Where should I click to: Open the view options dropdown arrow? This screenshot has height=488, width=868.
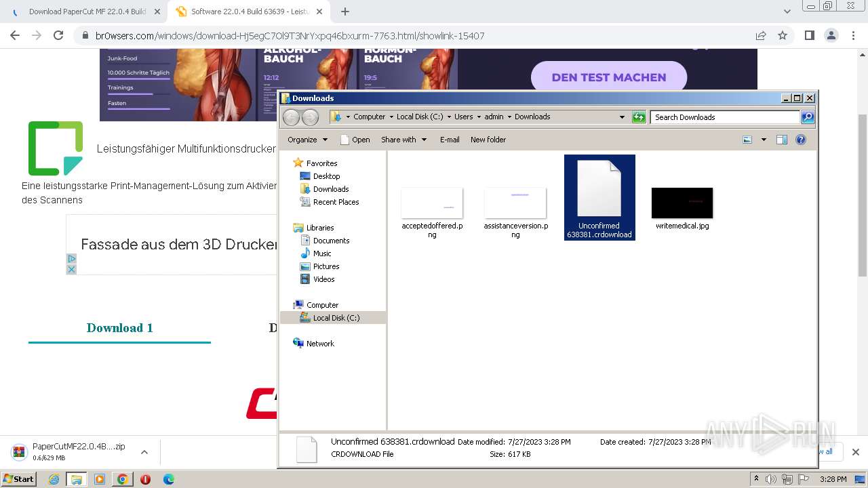pyautogui.click(x=764, y=140)
